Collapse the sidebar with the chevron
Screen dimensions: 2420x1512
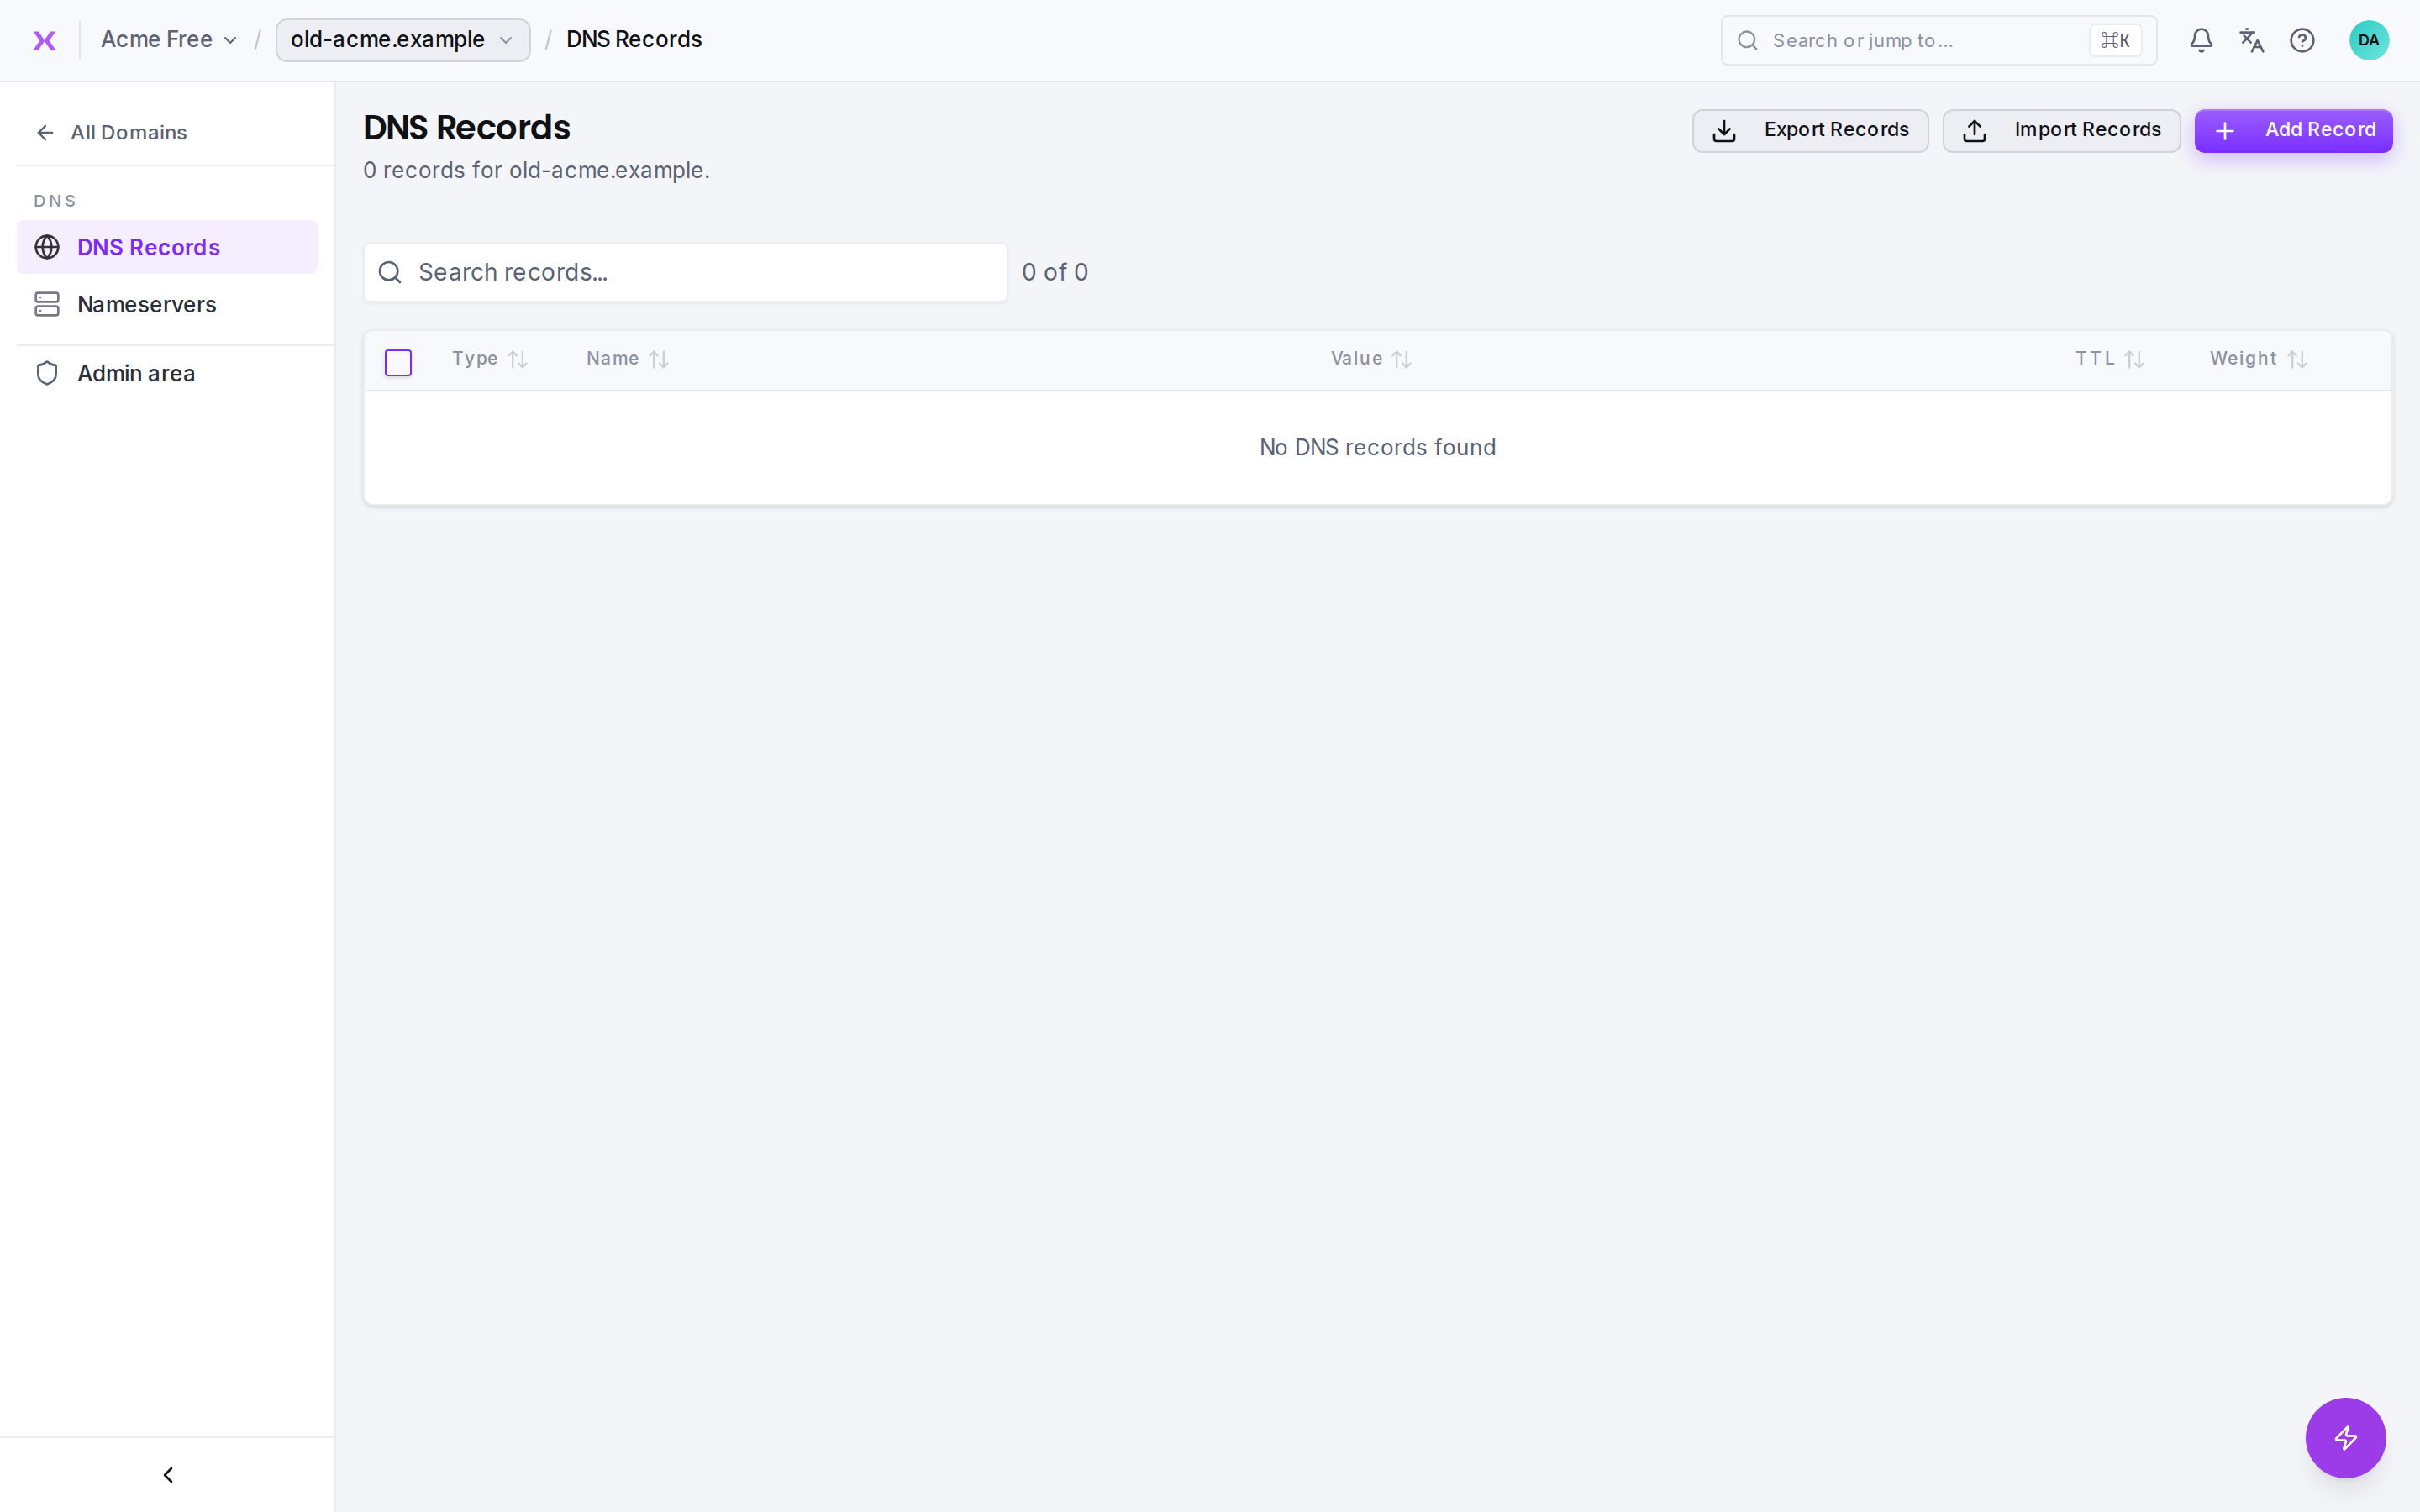point(168,1475)
